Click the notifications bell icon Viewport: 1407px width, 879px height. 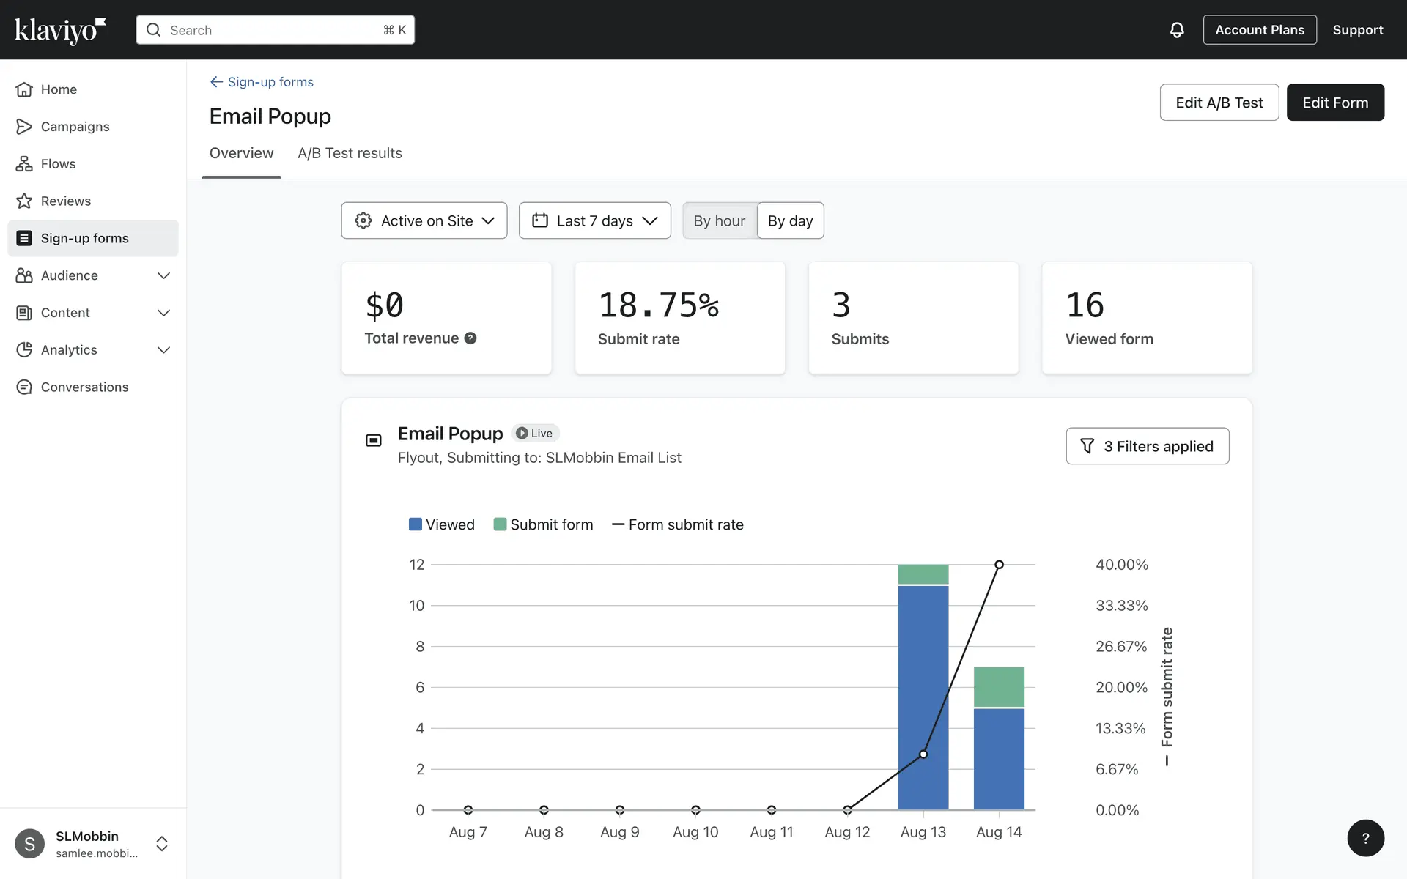(x=1176, y=30)
